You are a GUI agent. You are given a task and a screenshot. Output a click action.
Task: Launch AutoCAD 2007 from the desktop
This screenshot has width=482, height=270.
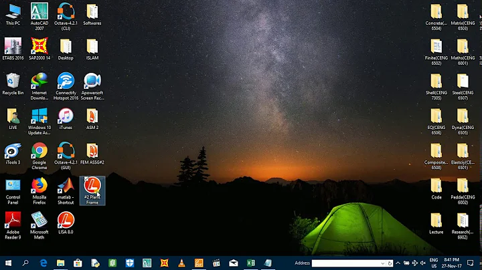[39, 17]
